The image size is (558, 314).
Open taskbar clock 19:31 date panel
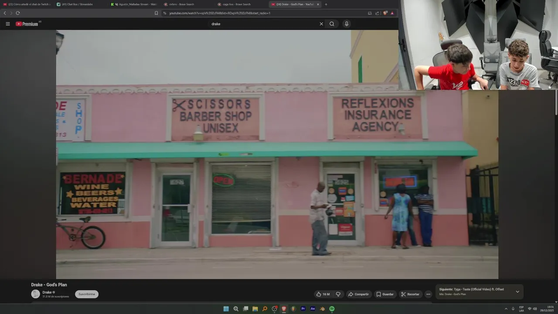pos(547,309)
